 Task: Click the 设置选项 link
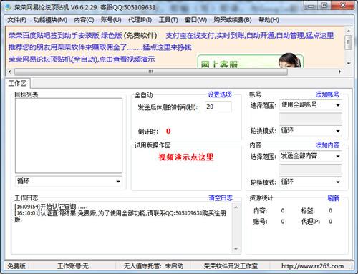click(220, 94)
